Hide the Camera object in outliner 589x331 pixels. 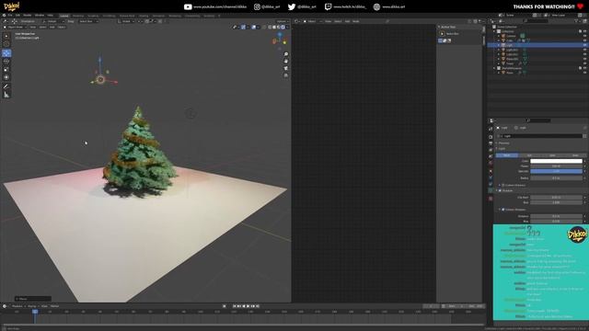pyautogui.click(x=584, y=36)
